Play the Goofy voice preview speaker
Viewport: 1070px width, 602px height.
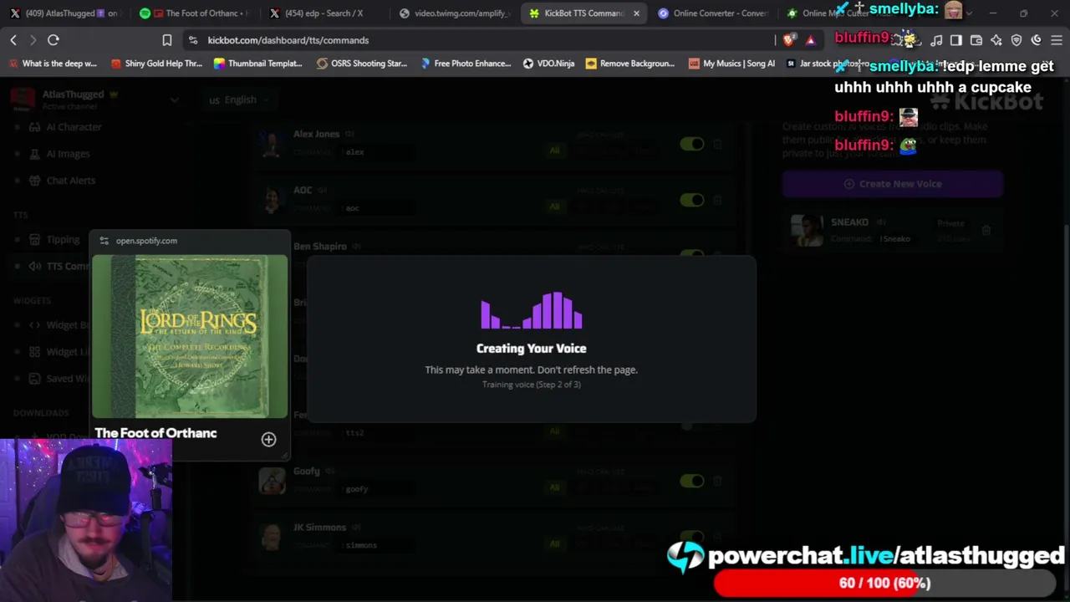[x=330, y=471]
